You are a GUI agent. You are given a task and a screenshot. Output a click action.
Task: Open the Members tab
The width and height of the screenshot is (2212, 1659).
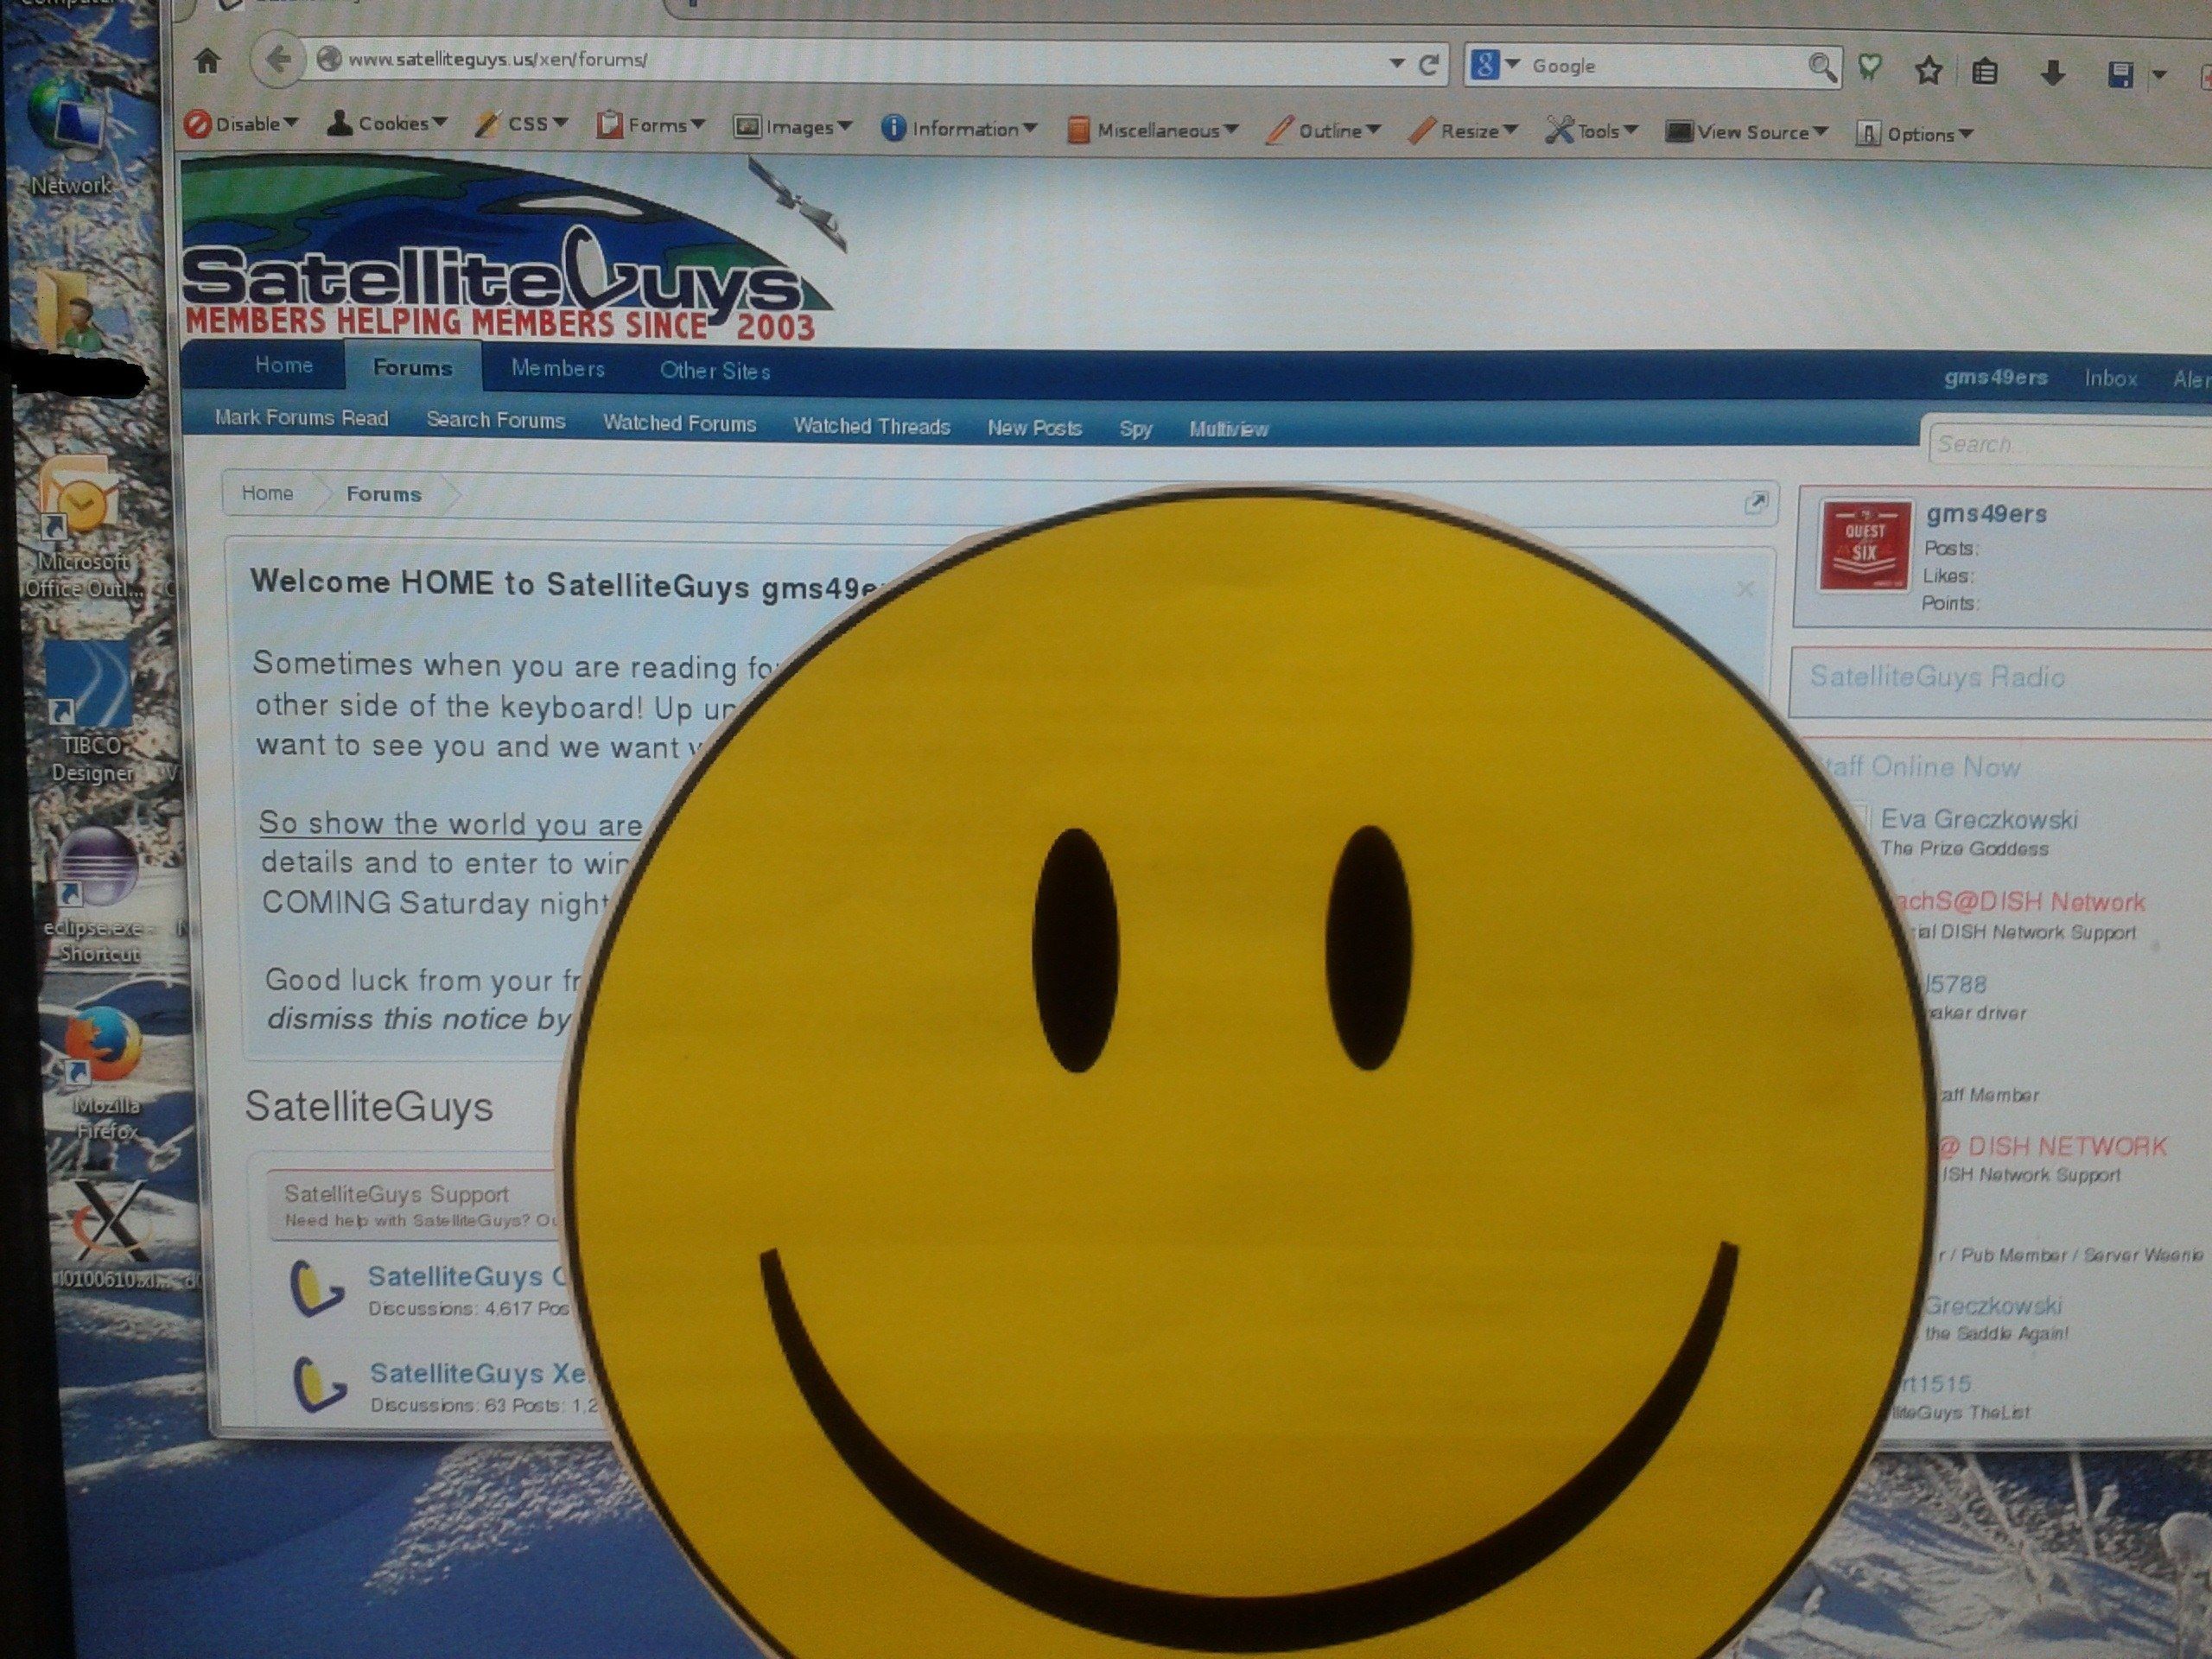point(558,368)
